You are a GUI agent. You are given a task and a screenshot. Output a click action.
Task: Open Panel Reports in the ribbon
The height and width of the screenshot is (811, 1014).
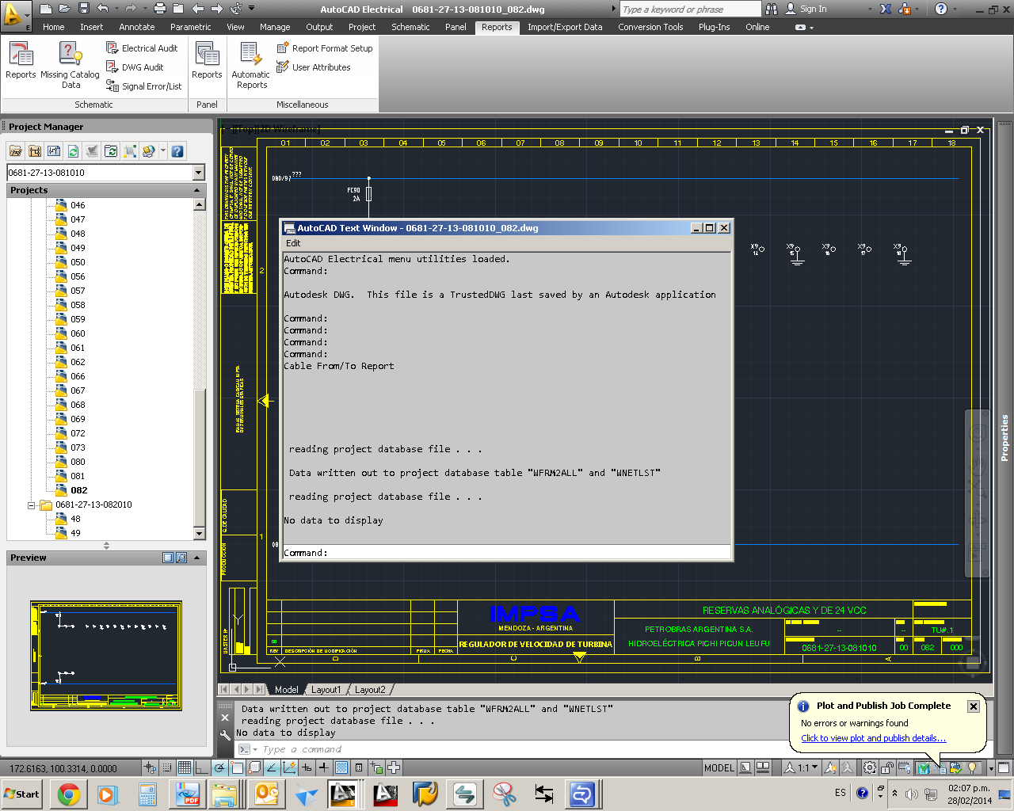click(x=207, y=61)
